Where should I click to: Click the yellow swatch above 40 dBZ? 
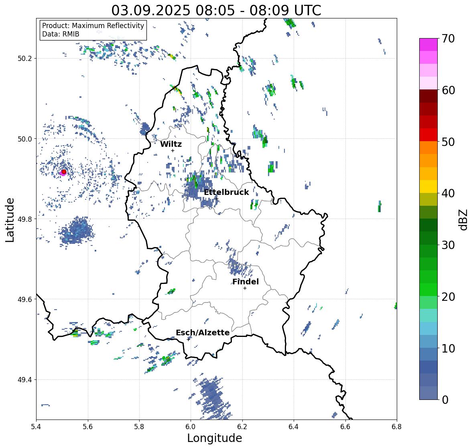[428, 186]
